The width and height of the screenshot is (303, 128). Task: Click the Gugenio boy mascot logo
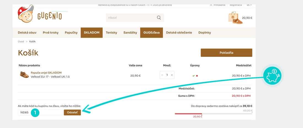pos(26,14)
